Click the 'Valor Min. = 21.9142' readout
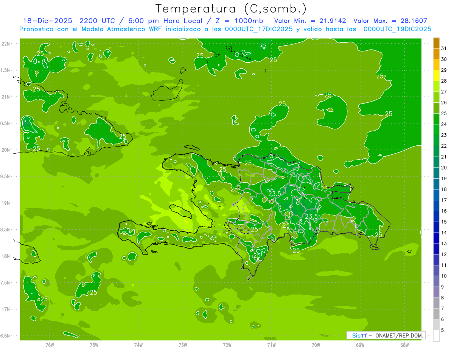This screenshot has width=454, height=350. point(310,21)
